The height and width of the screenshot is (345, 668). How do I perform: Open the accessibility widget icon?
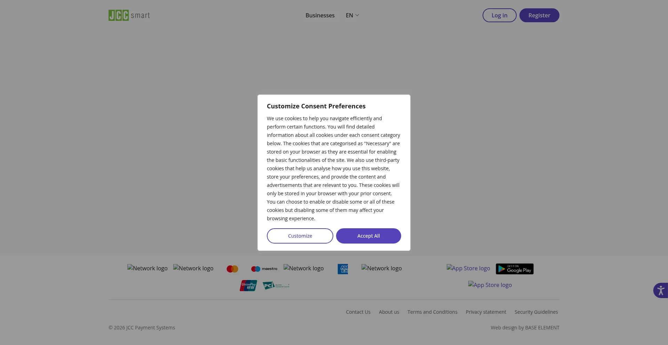[x=660, y=290]
